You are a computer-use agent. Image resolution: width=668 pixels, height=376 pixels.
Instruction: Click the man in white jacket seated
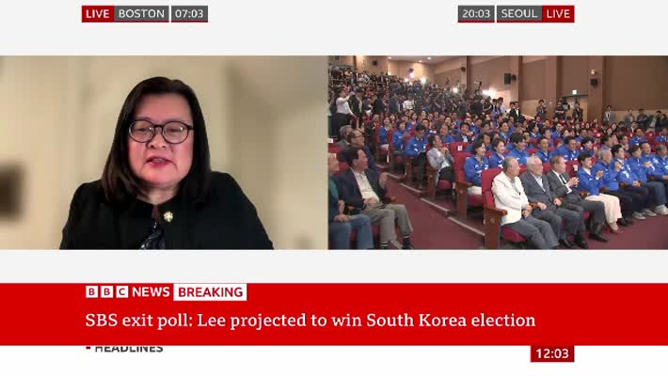(x=520, y=204)
